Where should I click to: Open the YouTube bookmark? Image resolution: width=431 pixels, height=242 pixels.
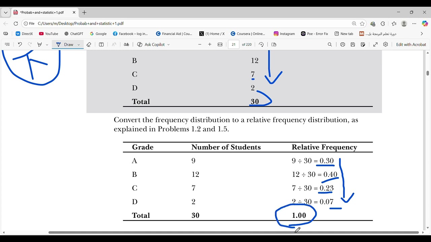pyautogui.click(x=48, y=34)
